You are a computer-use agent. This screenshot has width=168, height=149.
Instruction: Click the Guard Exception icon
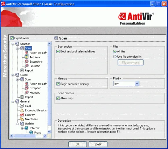point(27,88)
